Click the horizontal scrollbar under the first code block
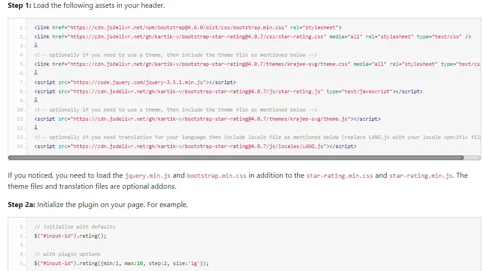 click(236, 158)
